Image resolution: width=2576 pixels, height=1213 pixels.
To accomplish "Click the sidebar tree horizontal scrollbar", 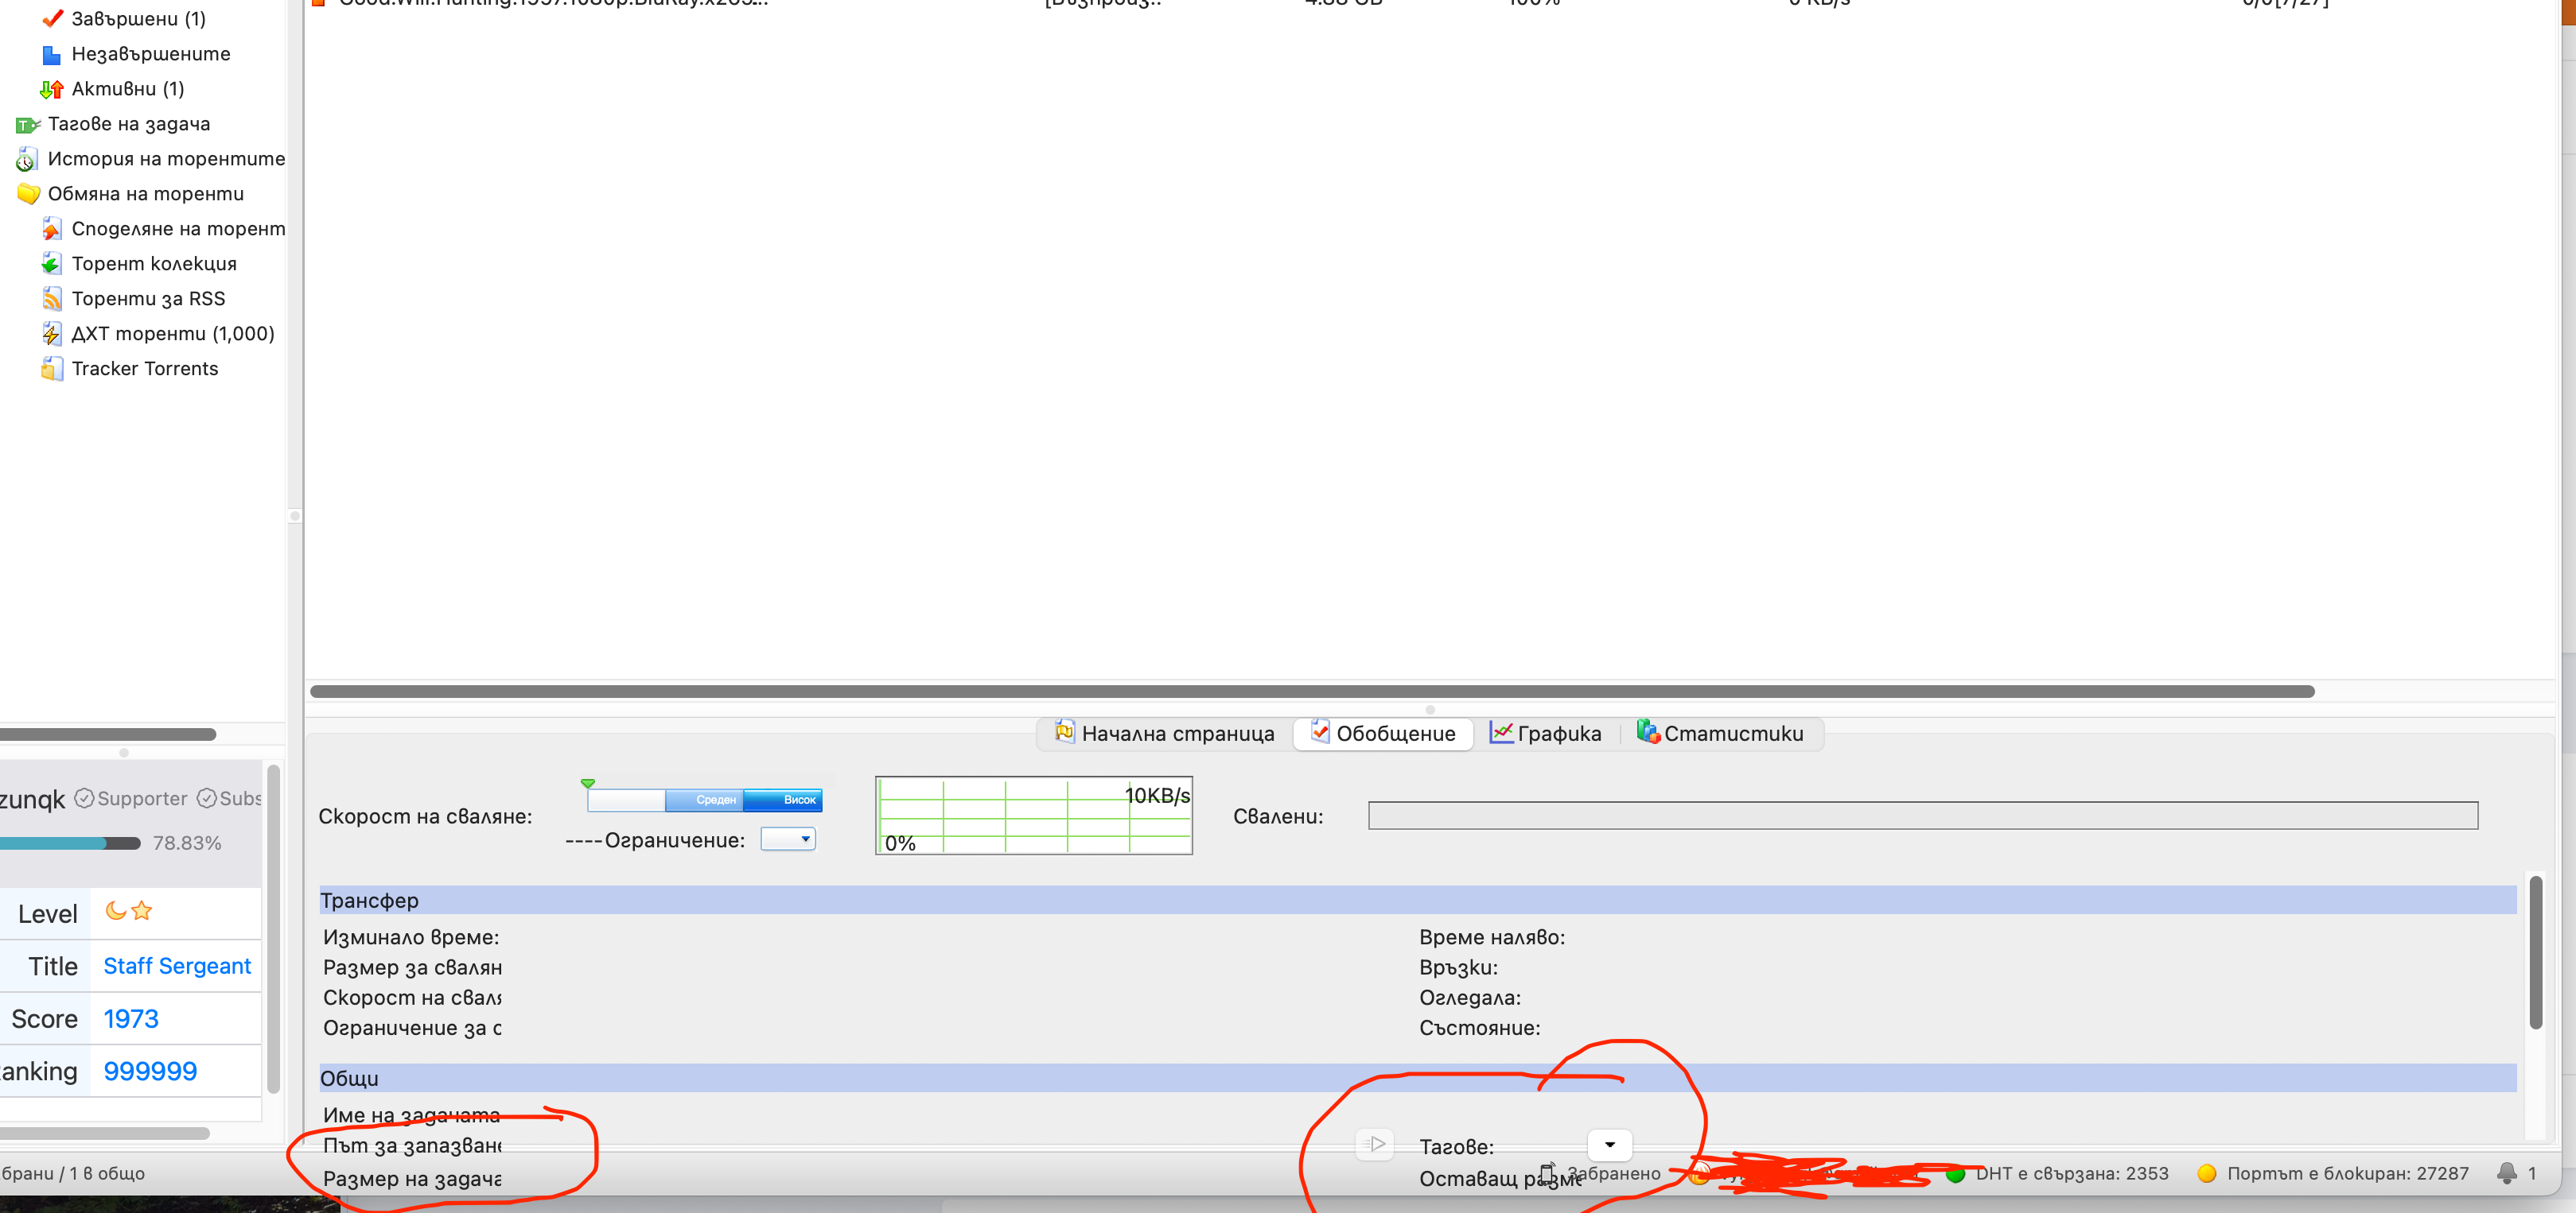I will pos(108,734).
